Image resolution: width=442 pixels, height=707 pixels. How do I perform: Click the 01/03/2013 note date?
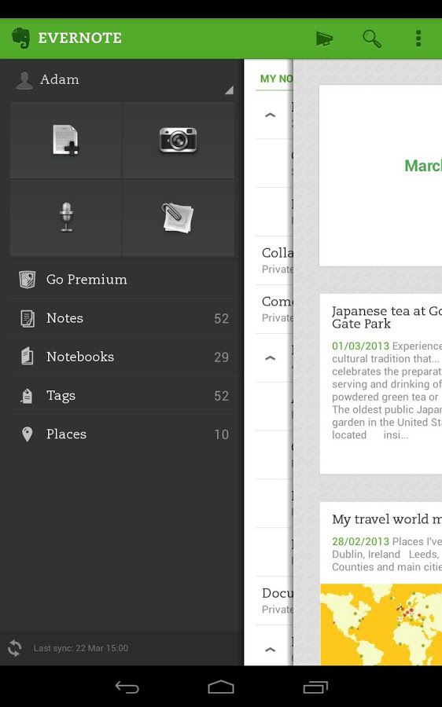[360, 346]
